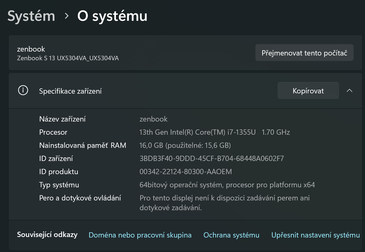
Task: Click the Název zařízení label
Action: click(x=62, y=119)
